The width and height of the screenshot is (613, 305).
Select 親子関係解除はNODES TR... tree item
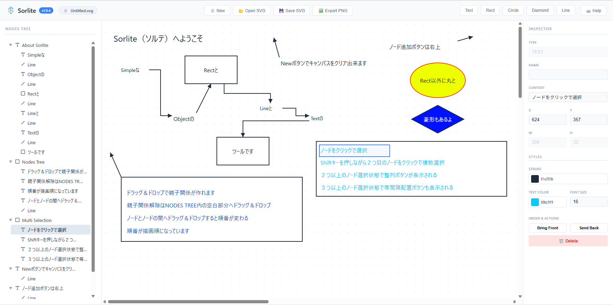[x=51, y=181]
